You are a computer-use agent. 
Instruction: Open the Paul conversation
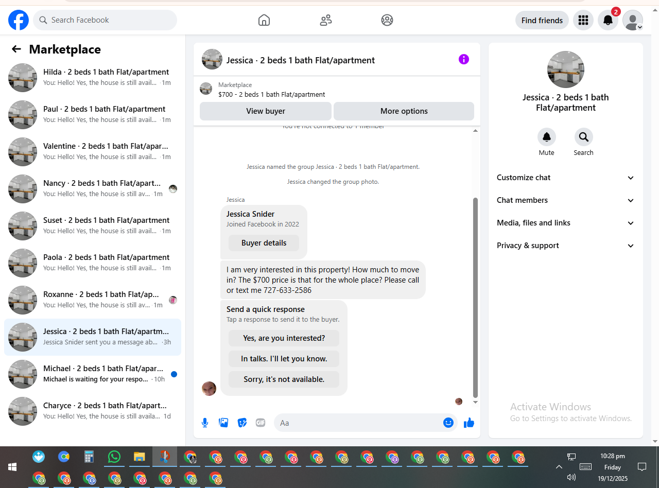(93, 115)
